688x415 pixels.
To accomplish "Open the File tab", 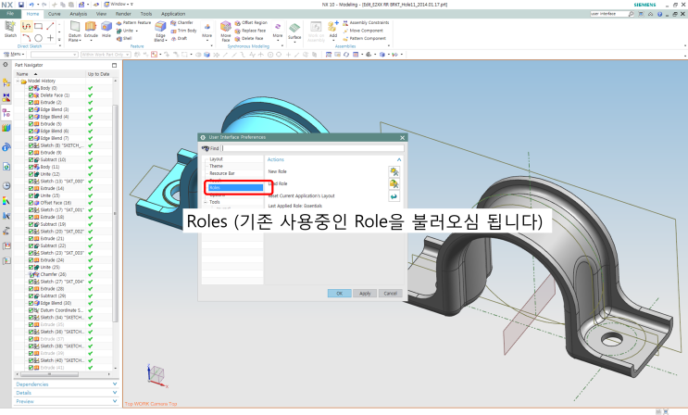I will pos(10,14).
